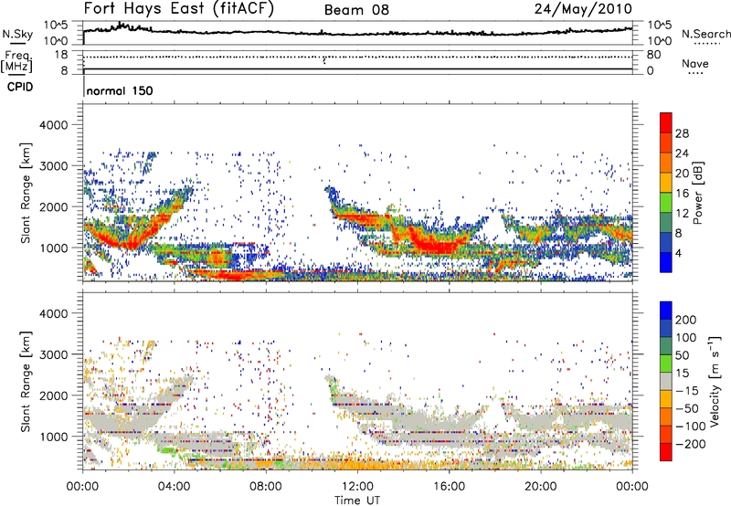Select the 'Freq. [MHz]' axis label
This screenshot has width=731, height=506.
(x=16, y=61)
